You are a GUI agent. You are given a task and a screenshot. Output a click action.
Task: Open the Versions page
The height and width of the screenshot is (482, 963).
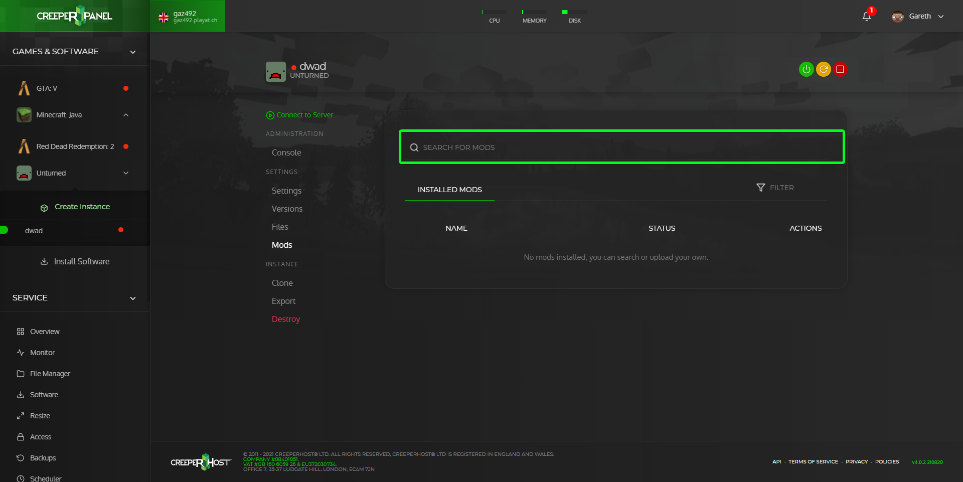pos(287,209)
